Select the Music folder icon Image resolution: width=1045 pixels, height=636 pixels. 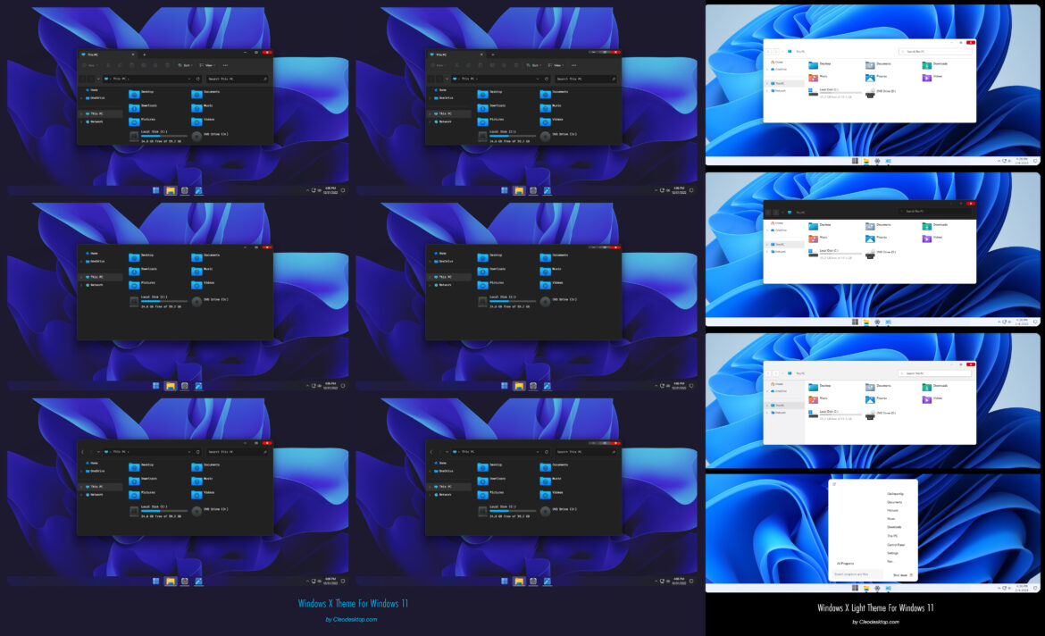(196, 108)
